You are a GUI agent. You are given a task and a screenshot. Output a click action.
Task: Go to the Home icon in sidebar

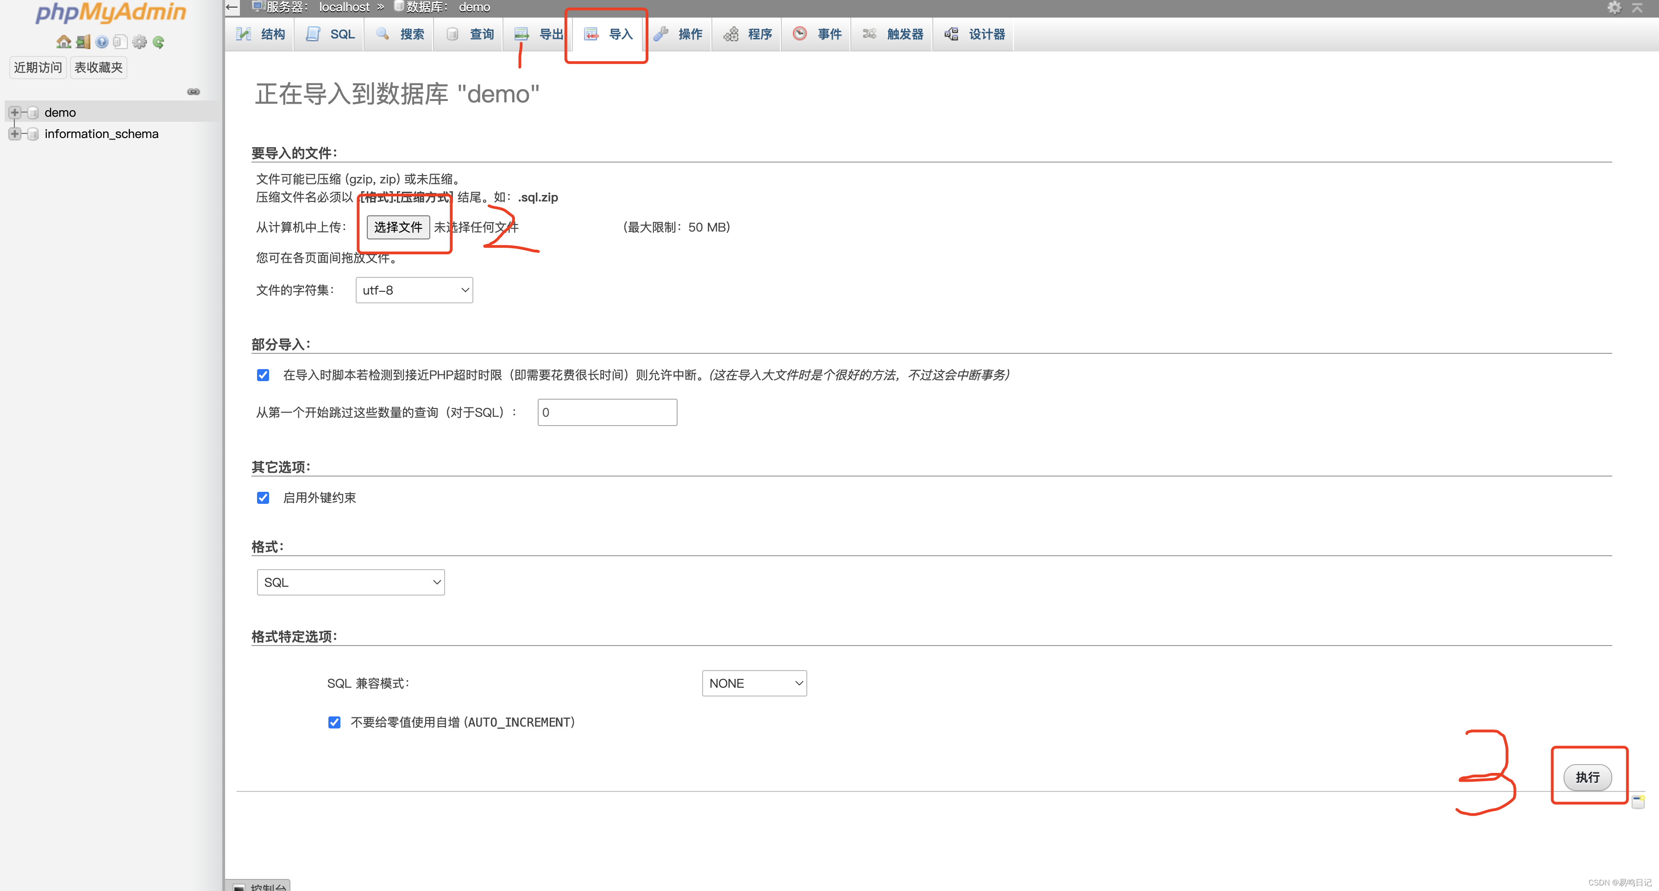tap(63, 42)
